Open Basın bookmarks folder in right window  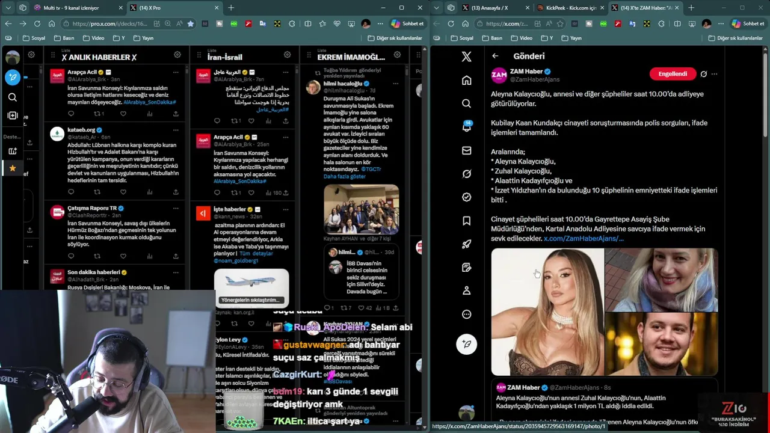coord(492,38)
